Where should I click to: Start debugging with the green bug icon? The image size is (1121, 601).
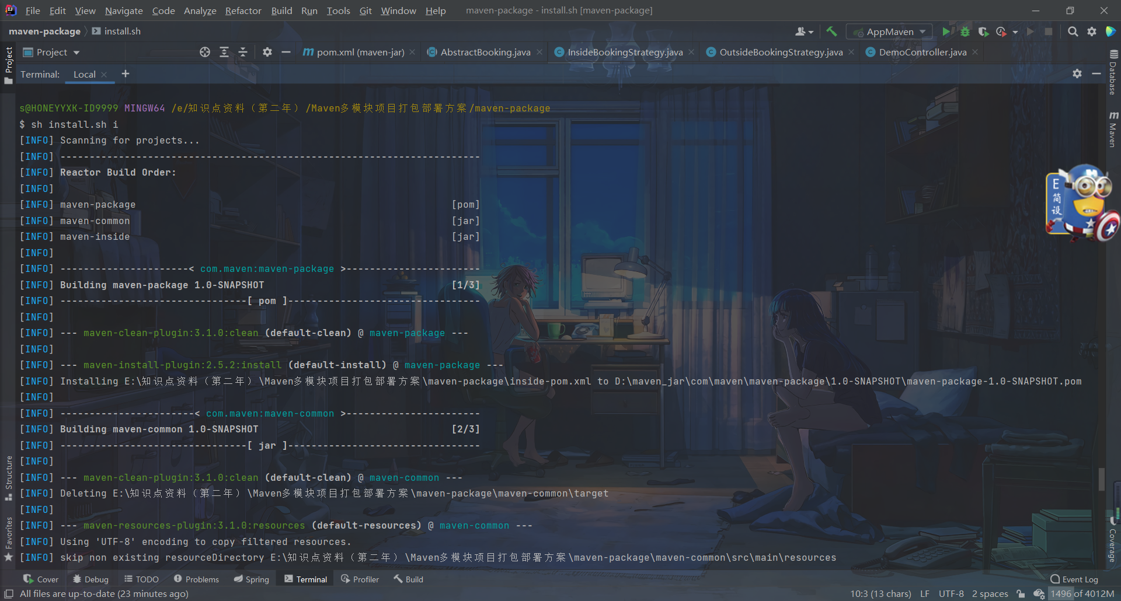tap(965, 32)
